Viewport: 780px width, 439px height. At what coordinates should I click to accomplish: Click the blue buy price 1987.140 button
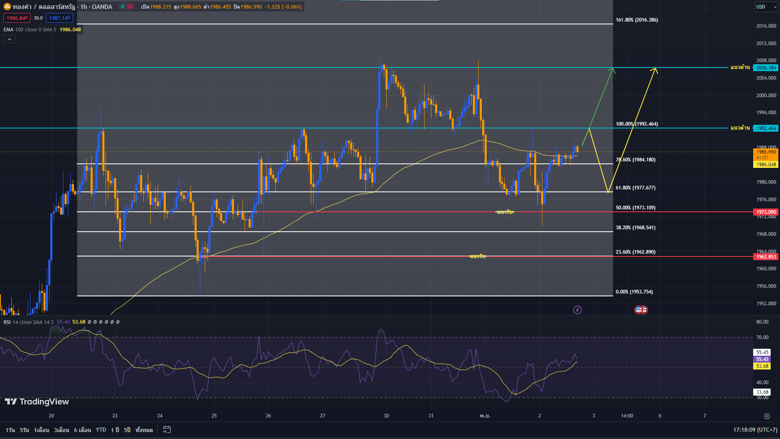coord(59,18)
